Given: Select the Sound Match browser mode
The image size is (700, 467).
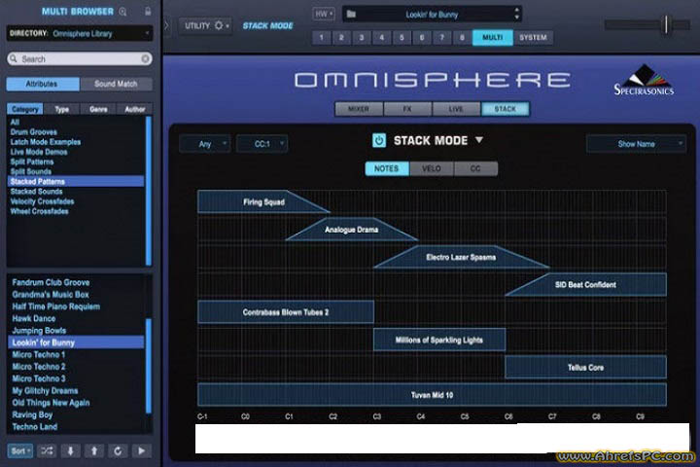Looking at the screenshot, I should point(116,84).
